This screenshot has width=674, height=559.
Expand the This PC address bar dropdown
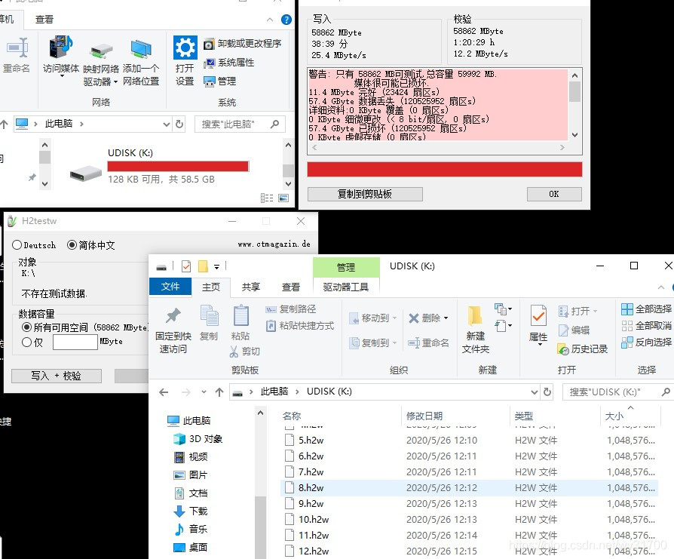[x=167, y=124]
